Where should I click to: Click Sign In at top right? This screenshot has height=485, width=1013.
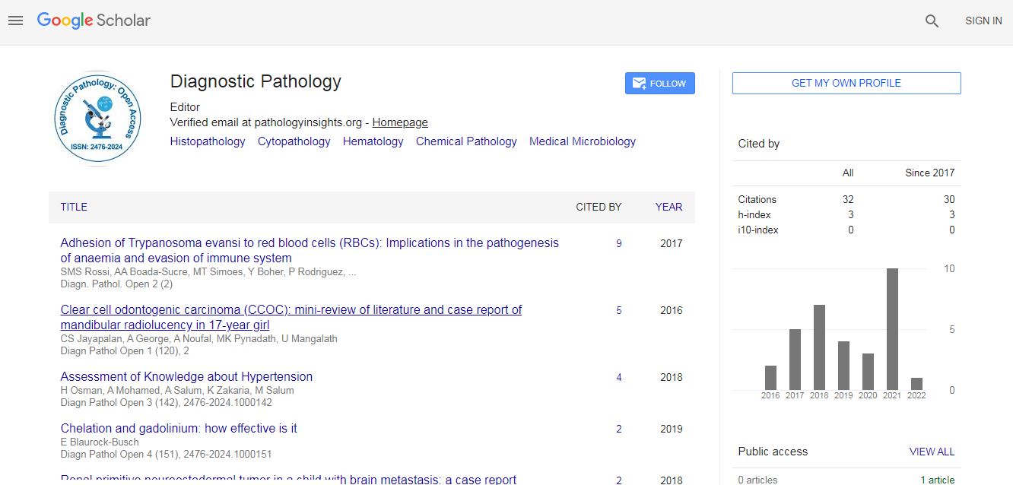983,21
